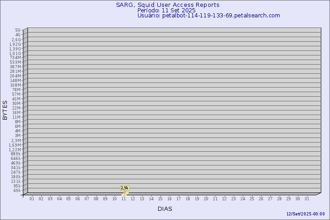Screen dimensions: 330x220
Task: Click the DIAS horizontal axis label
Action: 165,209
